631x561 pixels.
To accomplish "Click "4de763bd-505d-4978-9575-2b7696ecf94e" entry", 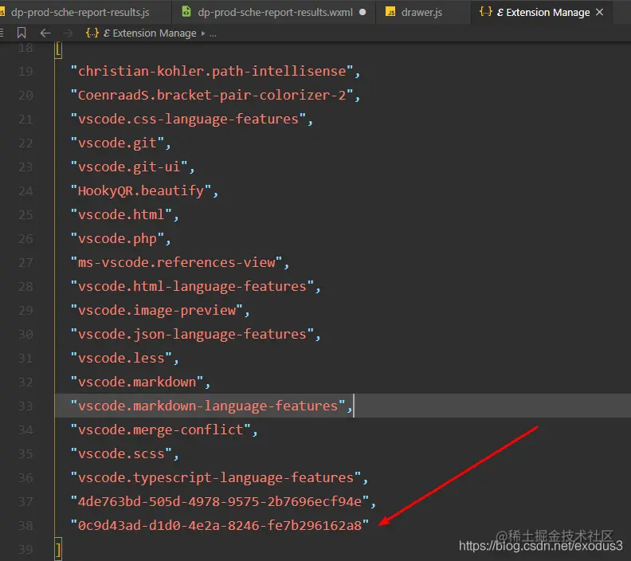I will (220, 502).
